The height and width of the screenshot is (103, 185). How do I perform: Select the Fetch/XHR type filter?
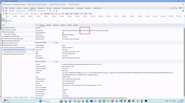47,14
